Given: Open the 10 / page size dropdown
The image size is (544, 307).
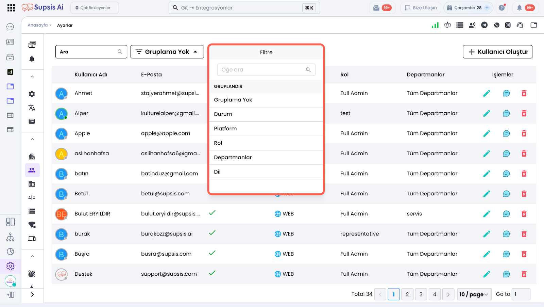Looking at the screenshot, I should pos(474,294).
